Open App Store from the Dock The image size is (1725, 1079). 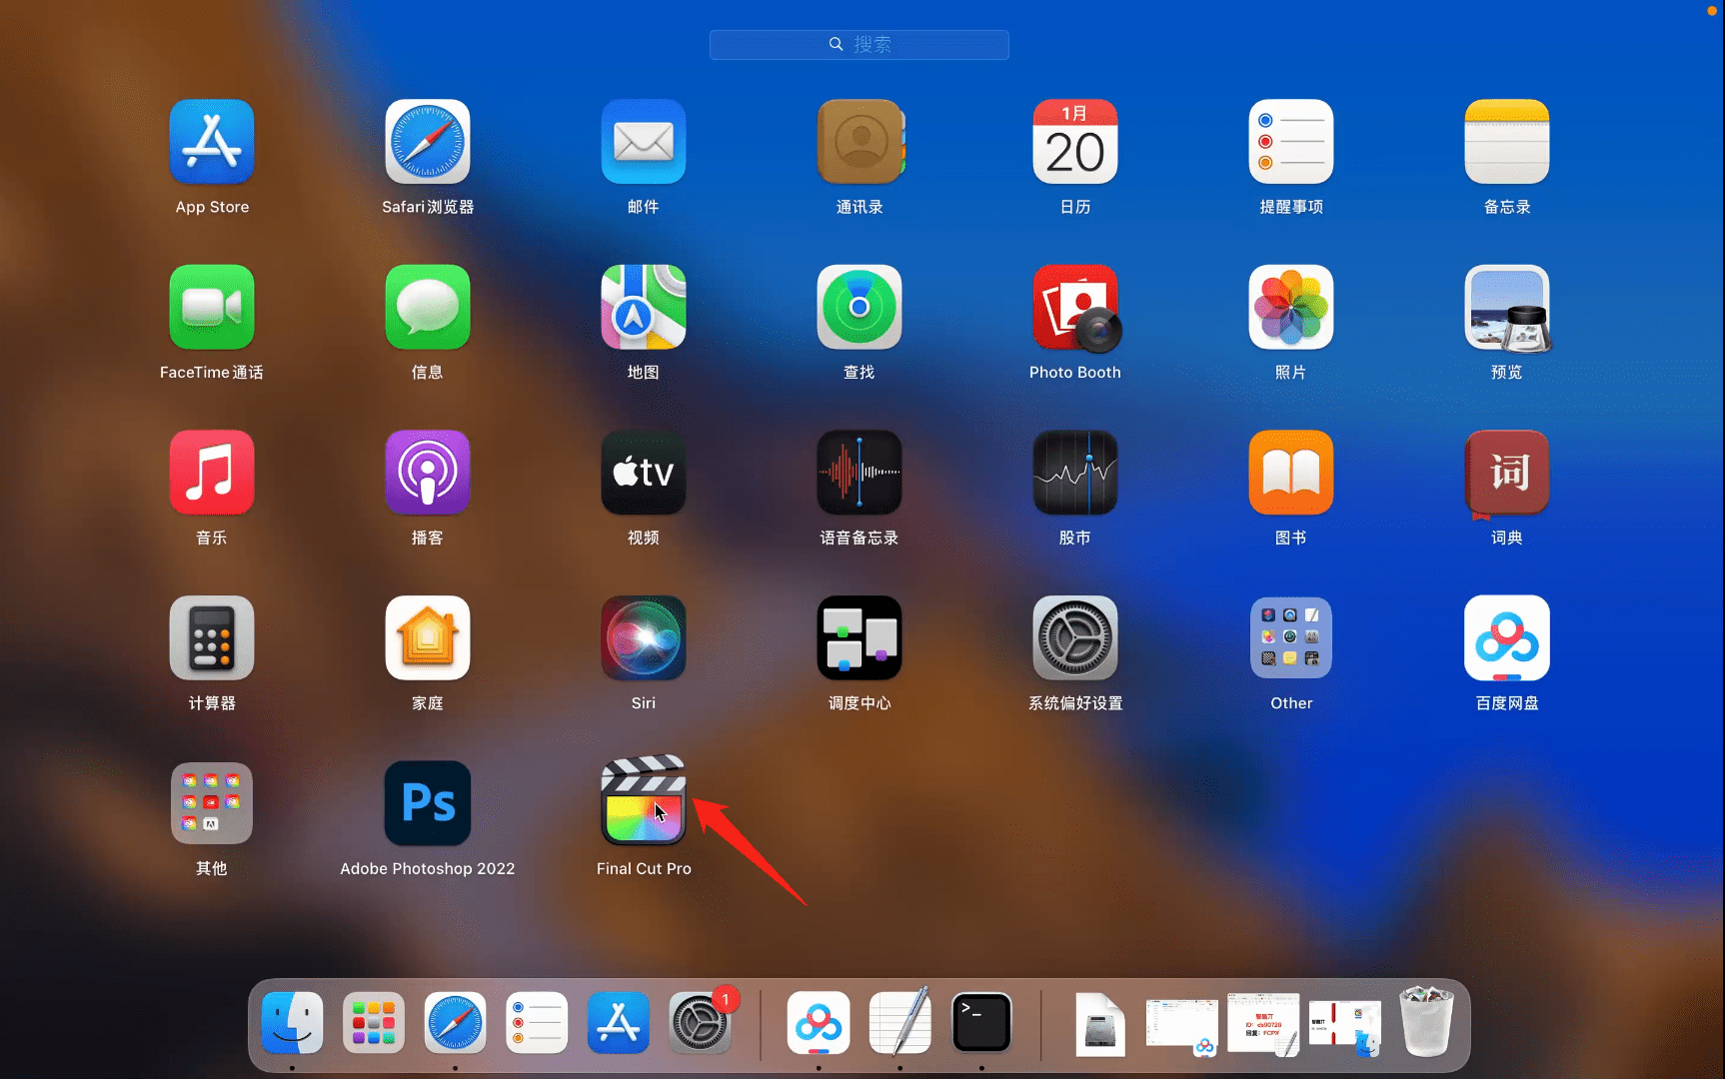[x=619, y=1023]
